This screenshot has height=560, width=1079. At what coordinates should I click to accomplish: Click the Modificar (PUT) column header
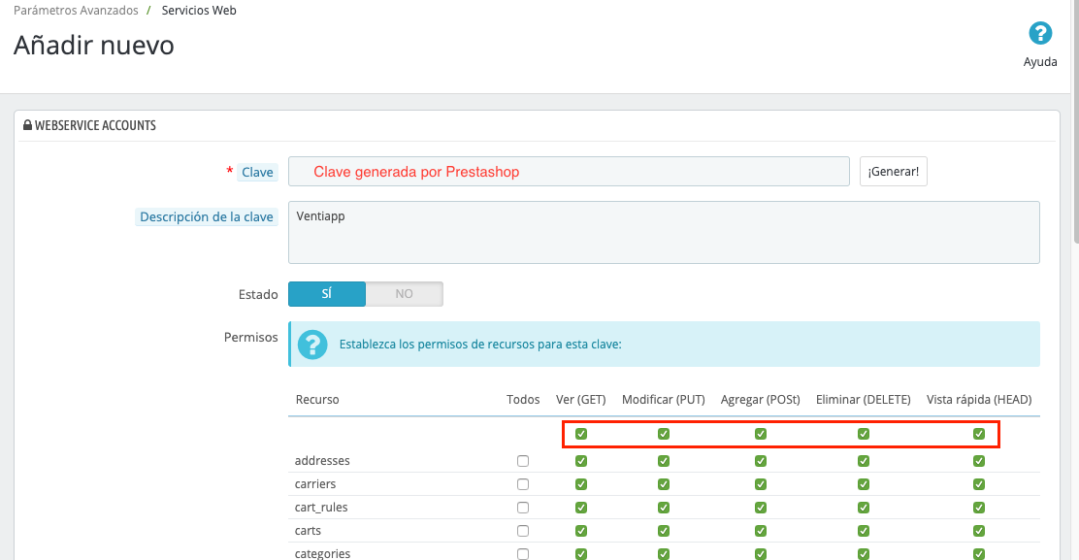click(x=664, y=400)
